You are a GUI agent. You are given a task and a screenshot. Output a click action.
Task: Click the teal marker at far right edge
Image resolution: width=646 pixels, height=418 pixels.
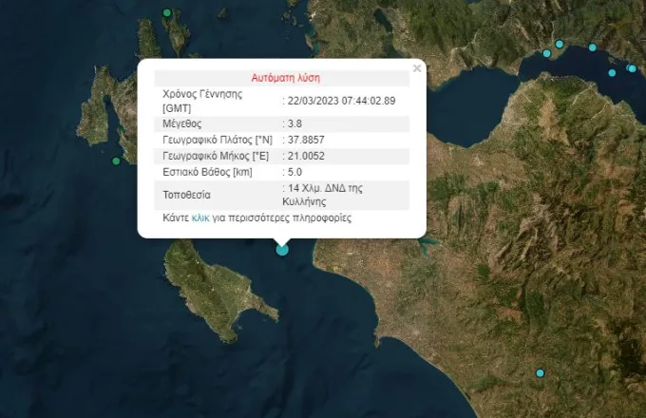tap(633, 68)
